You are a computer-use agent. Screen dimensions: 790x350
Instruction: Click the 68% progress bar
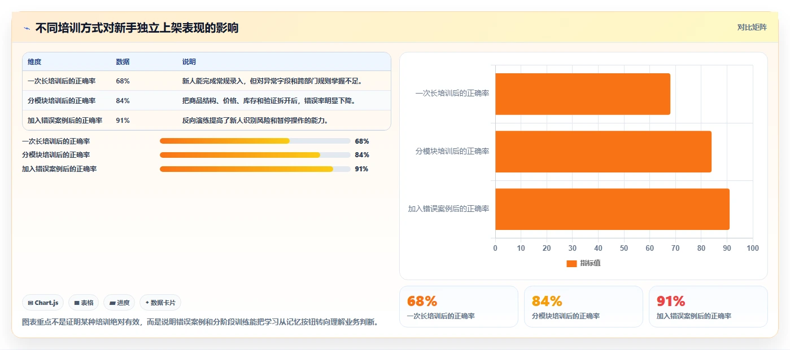tap(255, 141)
